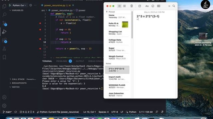This screenshot has width=213, height=119.
Task: Switch to DEBUG CONSOLE panel tab
Action: pyautogui.click(x=96, y=61)
